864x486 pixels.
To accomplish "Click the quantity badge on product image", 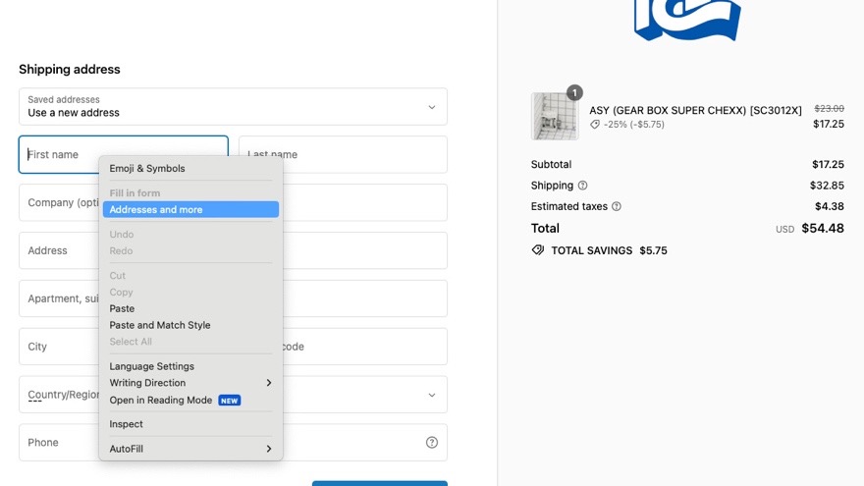I will 574,92.
